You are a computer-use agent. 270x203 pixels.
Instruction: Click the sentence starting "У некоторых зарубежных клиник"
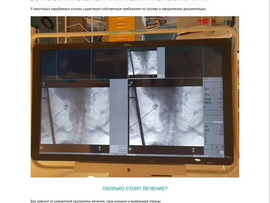pos(118,9)
